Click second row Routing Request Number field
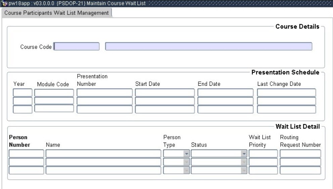The width and height of the screenshot is (333, 189). coord(300,162)
